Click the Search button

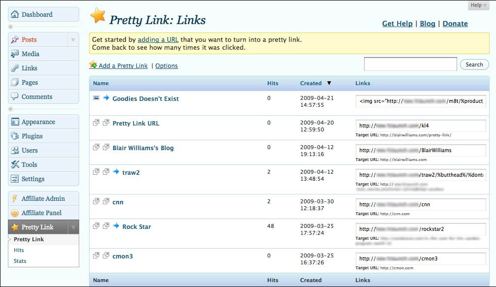pos(474,64)
